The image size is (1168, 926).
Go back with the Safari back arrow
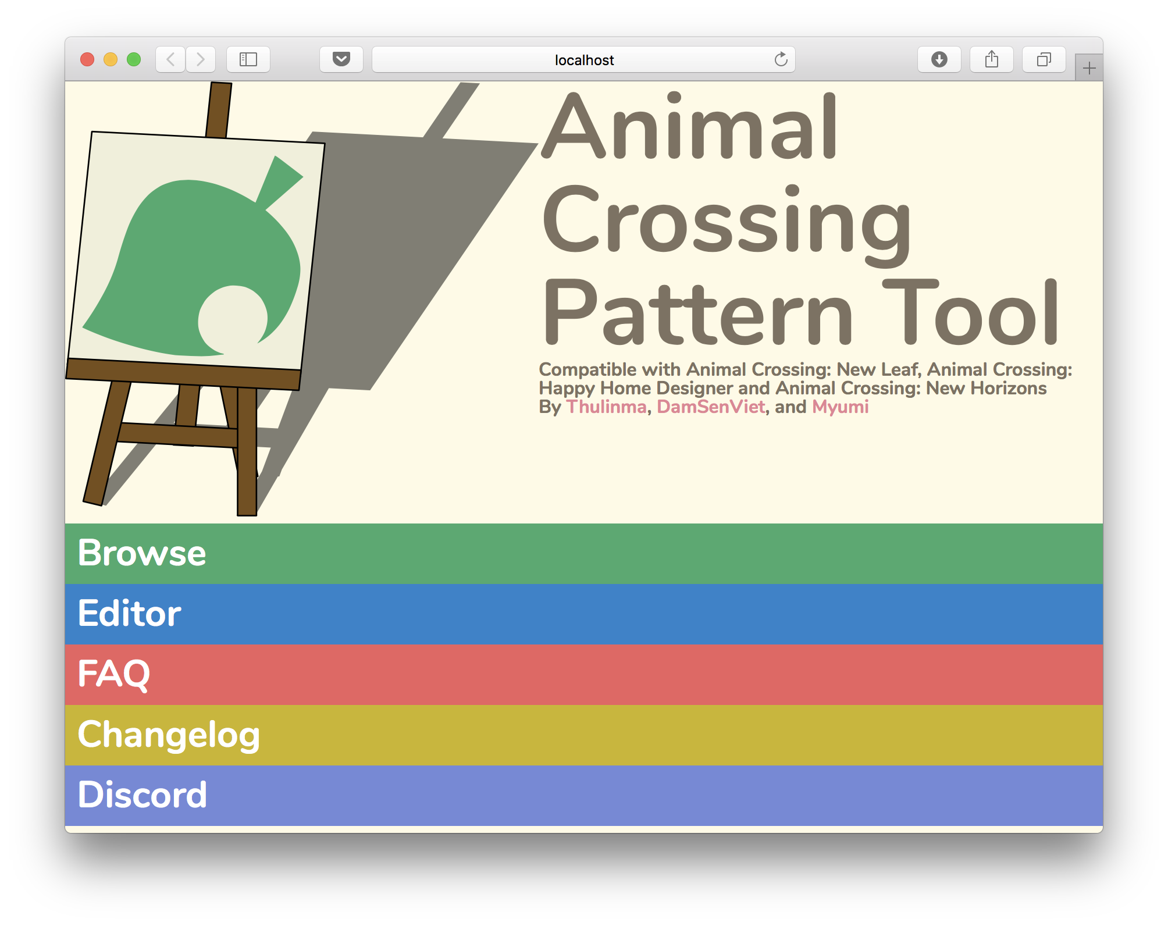(x=170, y=59)
